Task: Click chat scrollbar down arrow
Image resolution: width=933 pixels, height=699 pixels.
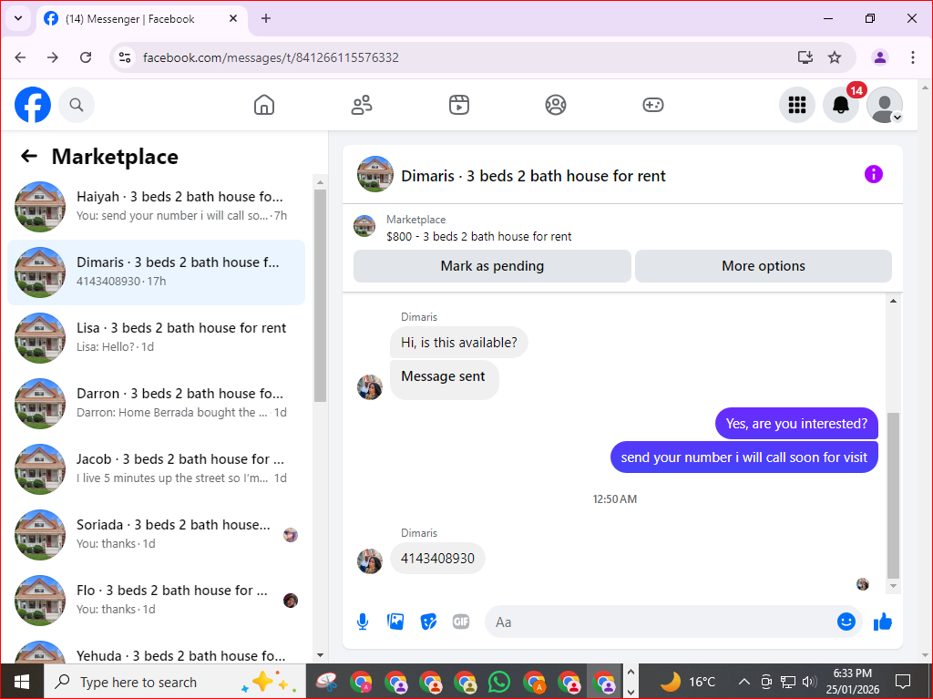Action: 893,587
